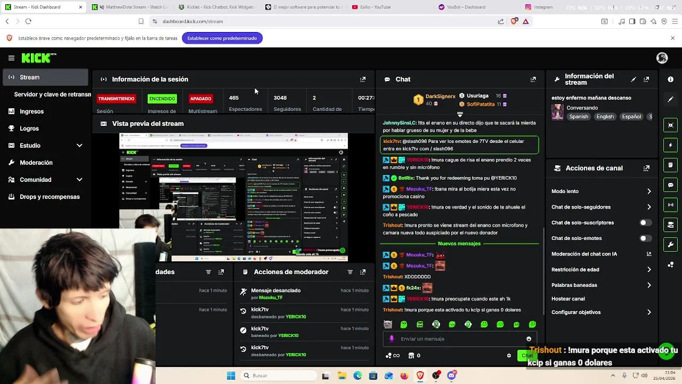Pop out the Información del stream panel
Screen dimensions: 682x384
pyautogui.click(x=646, y=79)
